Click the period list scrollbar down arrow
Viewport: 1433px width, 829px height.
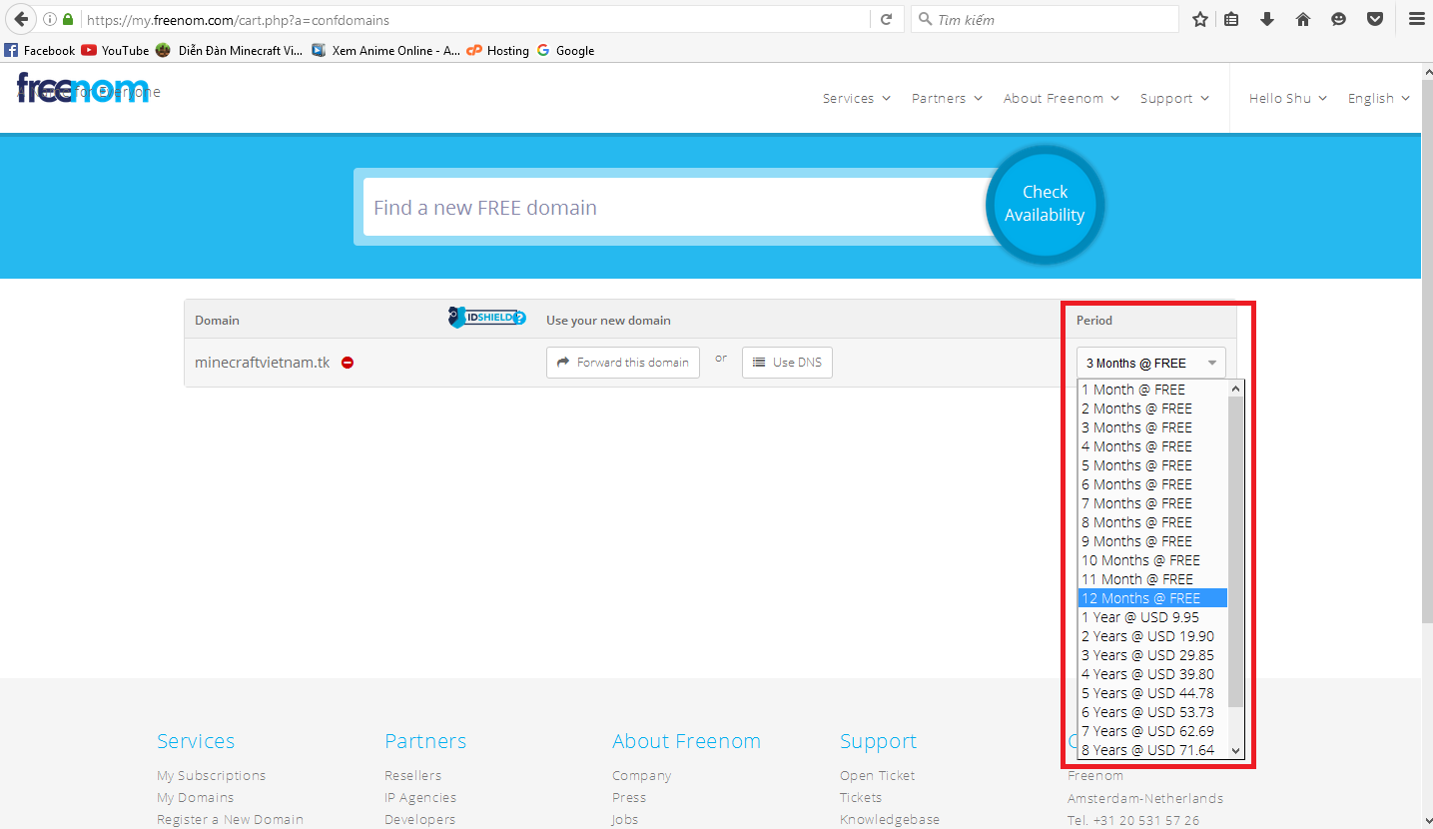tap(1236, 750)
